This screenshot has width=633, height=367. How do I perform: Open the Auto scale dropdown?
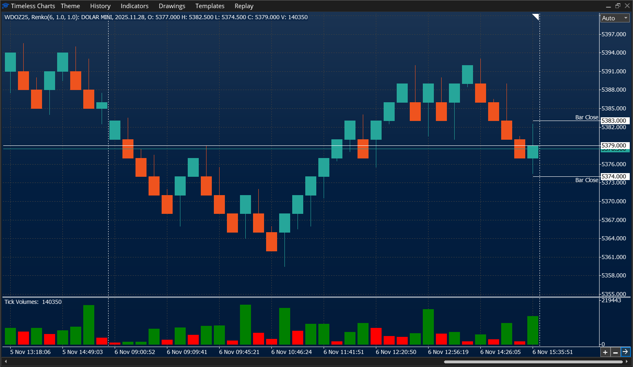pyautogui.click(x=614, y=18)
